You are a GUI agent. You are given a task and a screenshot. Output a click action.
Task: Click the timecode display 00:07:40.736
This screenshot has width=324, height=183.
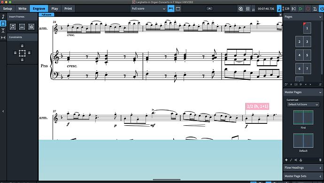266,8
